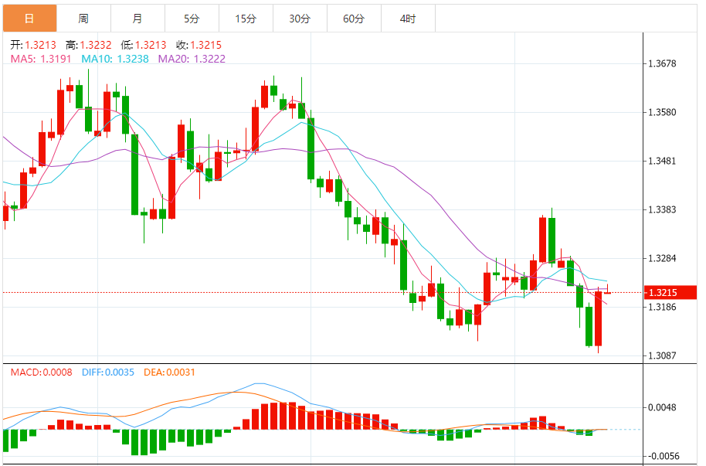Click the latest tall red candlestick

tap(599, 318)
